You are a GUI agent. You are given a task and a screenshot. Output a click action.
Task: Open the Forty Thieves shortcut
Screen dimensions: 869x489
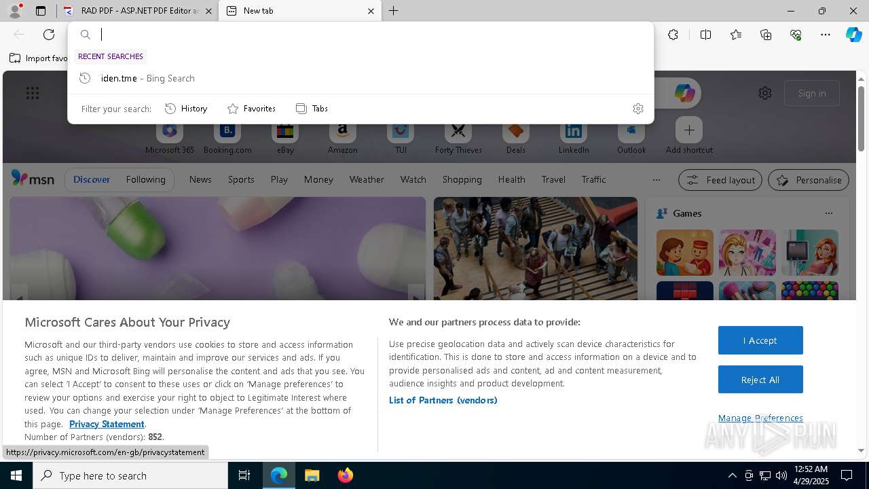pos(458,138)
